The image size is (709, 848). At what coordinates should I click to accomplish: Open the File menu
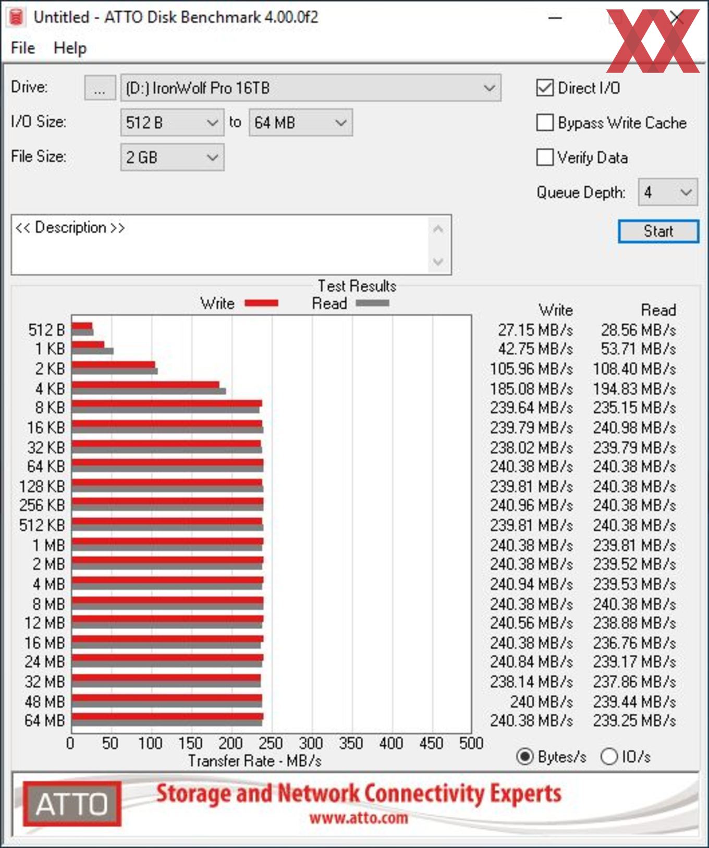[x=23, y=48]
